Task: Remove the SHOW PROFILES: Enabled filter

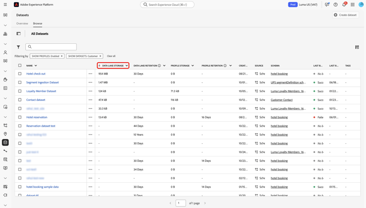Action: pyautogui.click(x=61, y=56)
